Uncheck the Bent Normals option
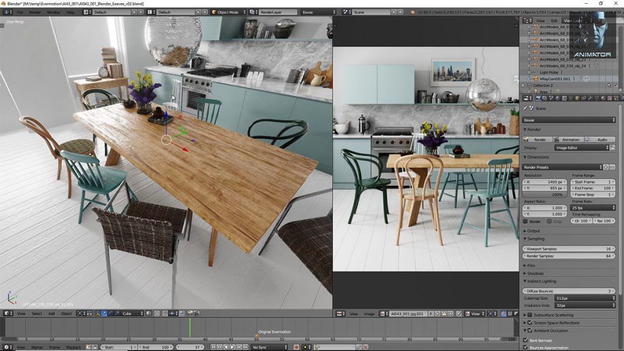 (526, 340)
